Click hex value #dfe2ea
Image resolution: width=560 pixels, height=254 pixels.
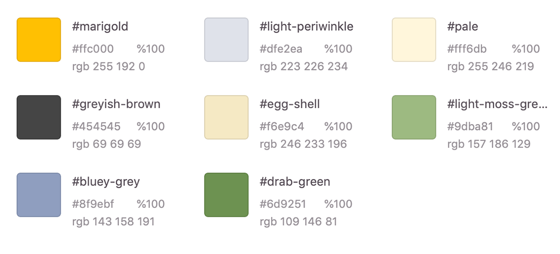point(281,49)
